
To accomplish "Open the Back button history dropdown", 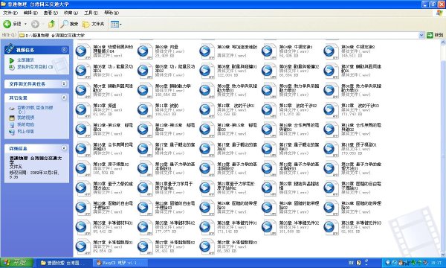I will tap(25, 25).
